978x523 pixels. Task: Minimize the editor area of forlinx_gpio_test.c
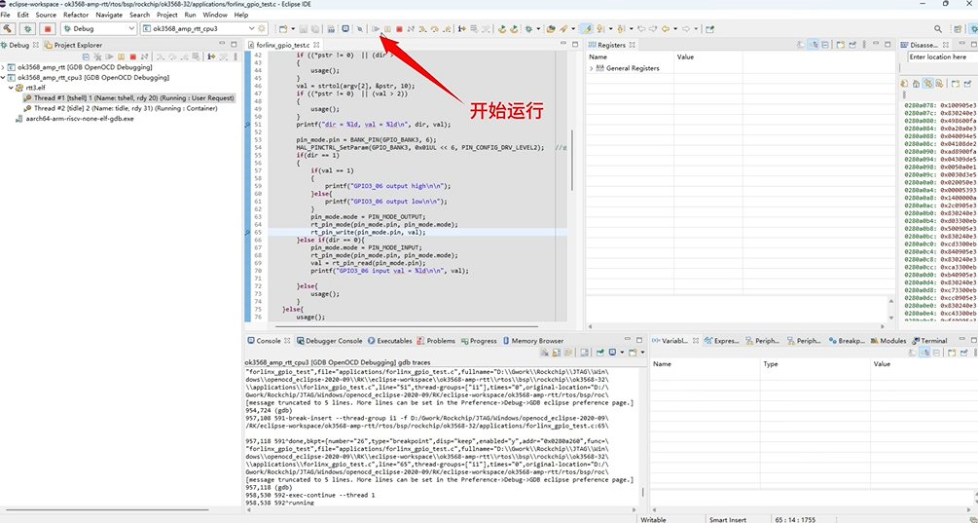[563, 44]
